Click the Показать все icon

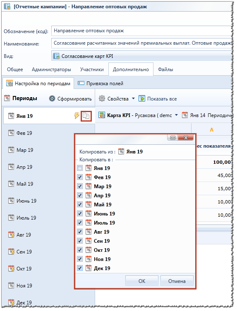pos(141,98)
